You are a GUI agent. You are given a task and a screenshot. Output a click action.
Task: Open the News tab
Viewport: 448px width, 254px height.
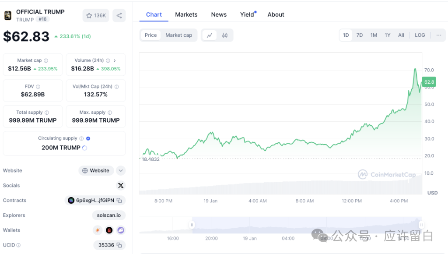(219, 14)
